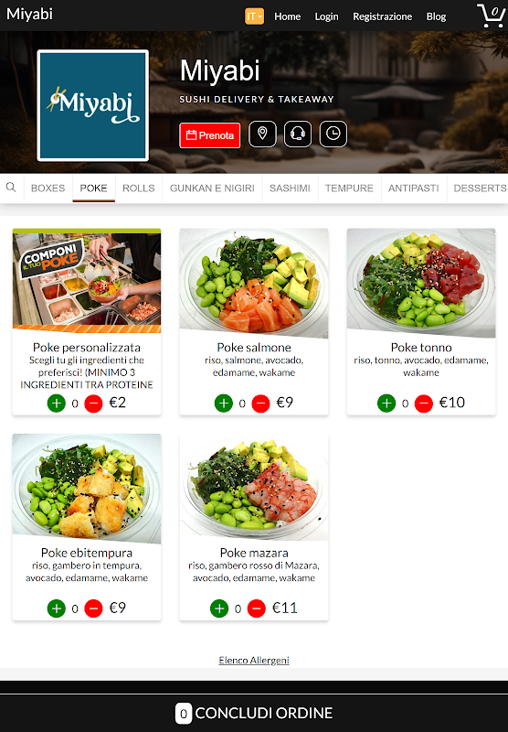Image resolution: width=508 pixels, height=732 pixels.
Task: Increase Poke personalizzata quantity with plus
Action: click(57, 404)
